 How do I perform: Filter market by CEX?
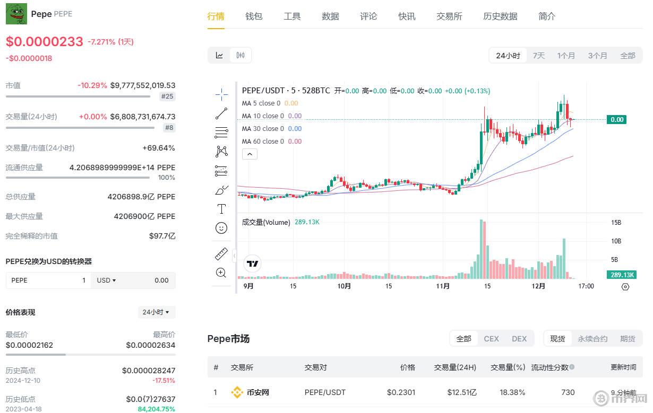[491, 339]
